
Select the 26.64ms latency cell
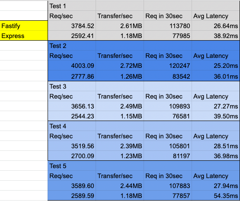216,26
